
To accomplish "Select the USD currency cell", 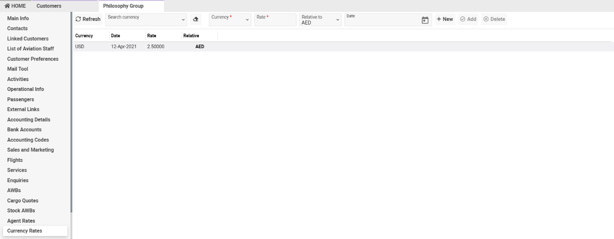I will click(x=79, y=47).
